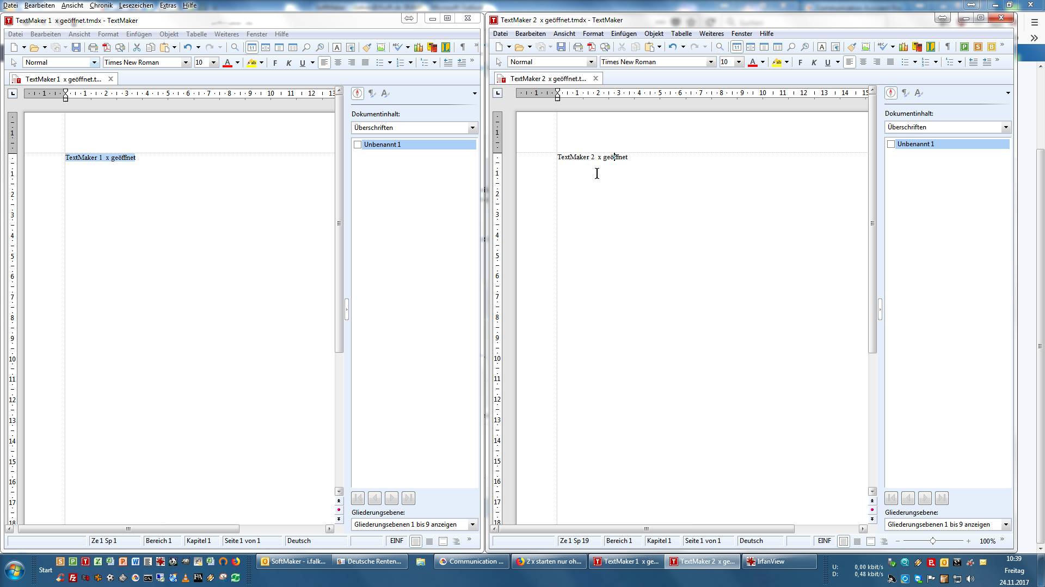This screenshot has width=1045, height=587.
Task: Open Times New Roman font dropdown in TextMaker 1
Action: pyautogui.click(x=186, y=63)
